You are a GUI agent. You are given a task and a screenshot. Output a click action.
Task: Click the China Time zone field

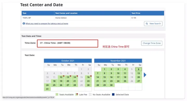pos(68,44)
